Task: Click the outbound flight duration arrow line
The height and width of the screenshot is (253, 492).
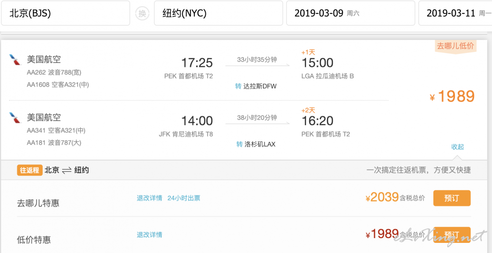Action: [x=257, y=65]
